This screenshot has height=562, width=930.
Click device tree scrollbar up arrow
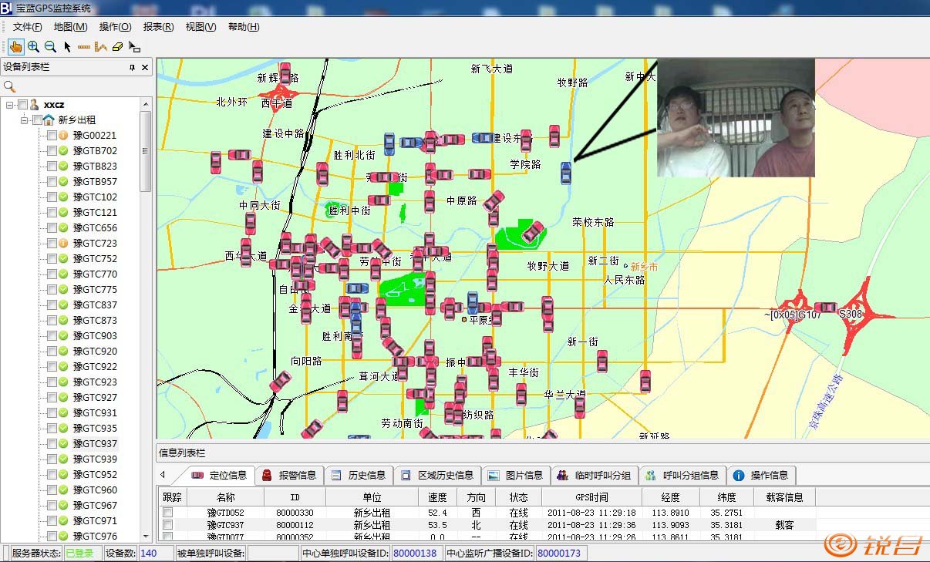(145, 103)
